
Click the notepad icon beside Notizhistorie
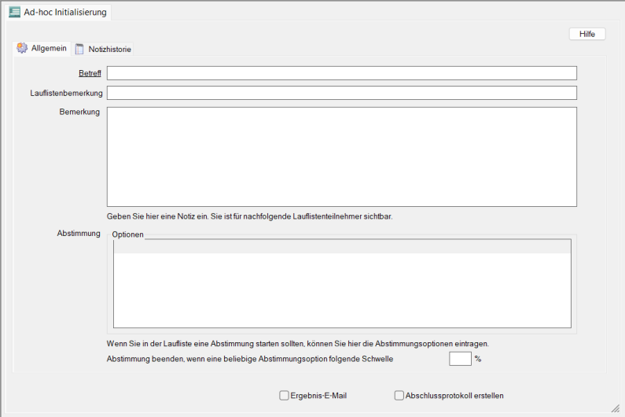point(79,50)
